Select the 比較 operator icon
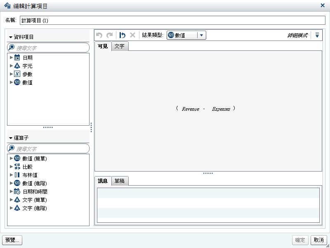Image resolution: width=330 pixels, height=248 pixels. tap(17, 167)
